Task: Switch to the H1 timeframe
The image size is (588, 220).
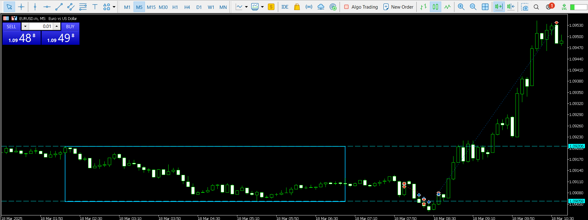Action: click(175, 7)
